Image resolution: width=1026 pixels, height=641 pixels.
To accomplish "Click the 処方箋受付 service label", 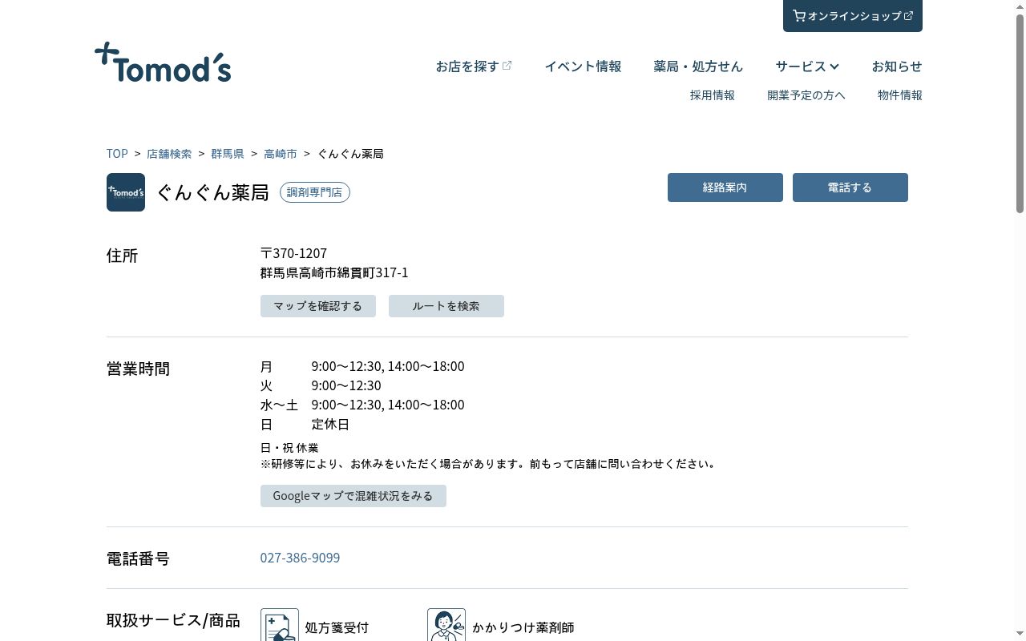I will 337,627.
